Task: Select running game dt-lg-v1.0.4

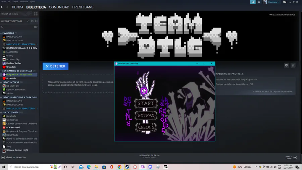Action: tap(19, 75)
